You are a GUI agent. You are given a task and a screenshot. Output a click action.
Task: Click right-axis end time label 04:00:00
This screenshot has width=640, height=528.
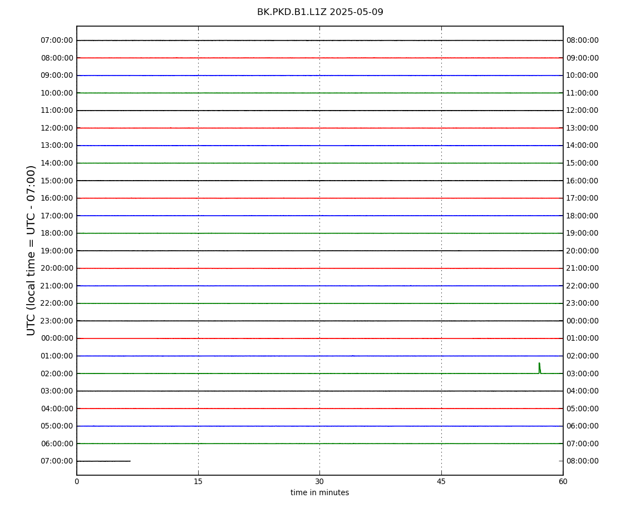[x=583, y=391]
